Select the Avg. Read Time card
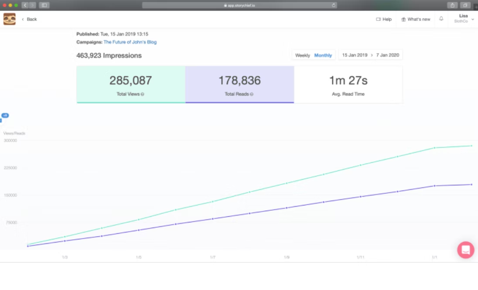This screenshot has width=478, height=290. coord(348,84)
